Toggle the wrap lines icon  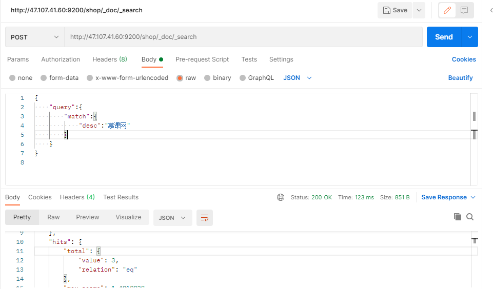[x=205, y=218]
